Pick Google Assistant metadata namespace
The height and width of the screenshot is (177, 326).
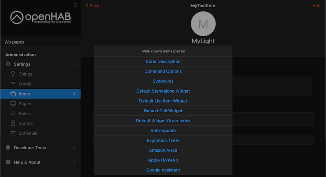pyautogui.click(x=163, y=170)
